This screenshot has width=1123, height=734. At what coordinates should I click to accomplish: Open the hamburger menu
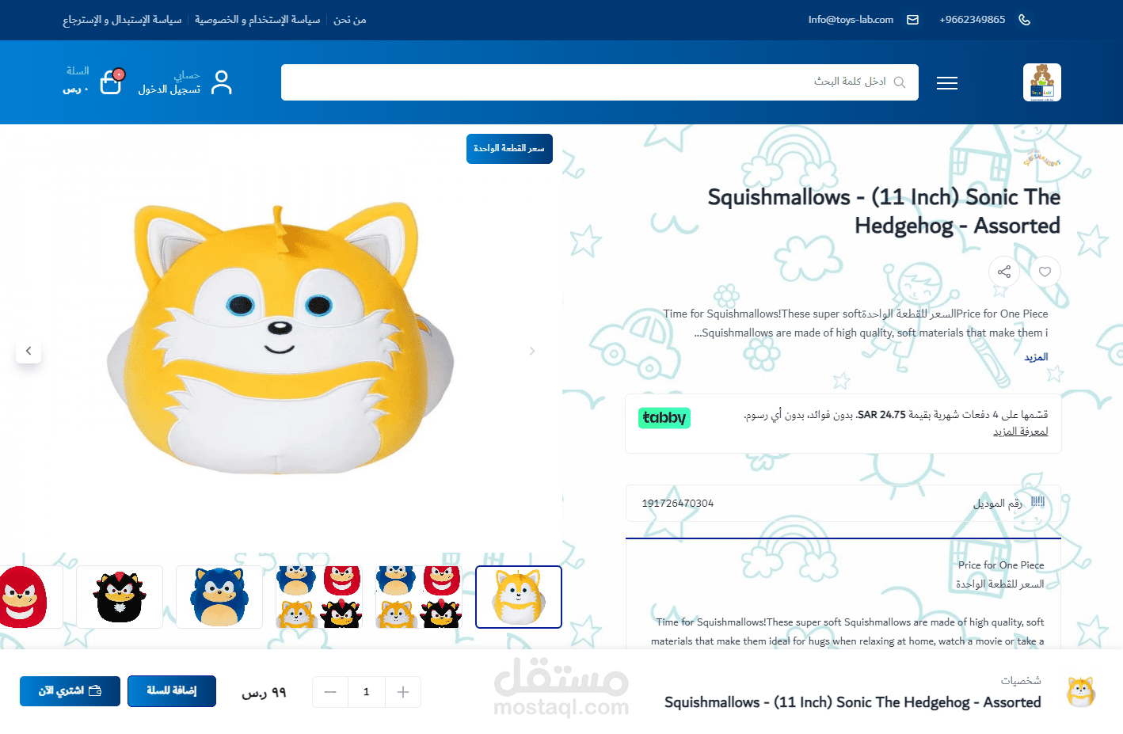pyautogui.click(x=947, y=83)
